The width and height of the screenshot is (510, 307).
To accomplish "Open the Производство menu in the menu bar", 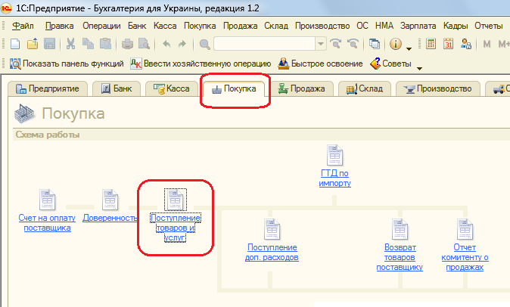I will click(x=322, y=26).
